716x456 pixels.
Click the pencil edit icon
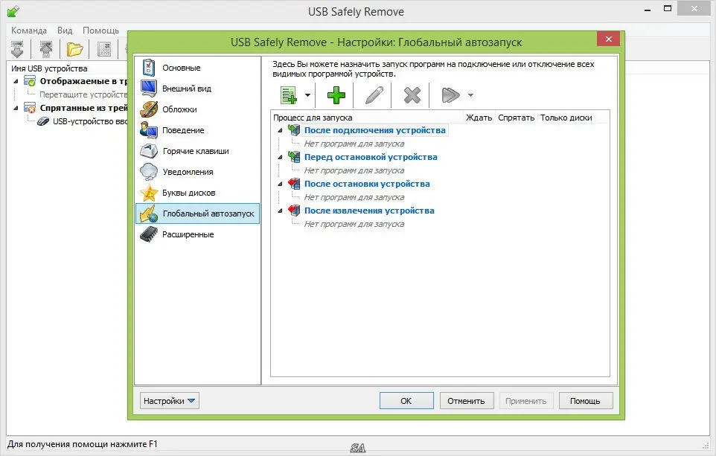(374, 95)
